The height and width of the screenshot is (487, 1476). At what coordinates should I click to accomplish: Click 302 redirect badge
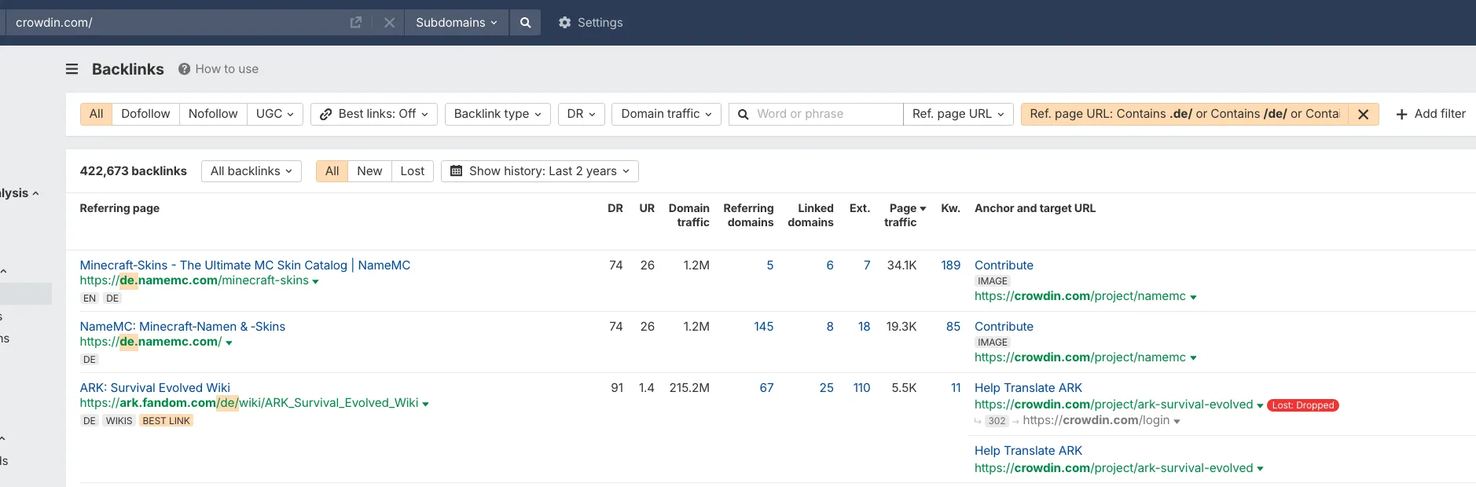997,421
